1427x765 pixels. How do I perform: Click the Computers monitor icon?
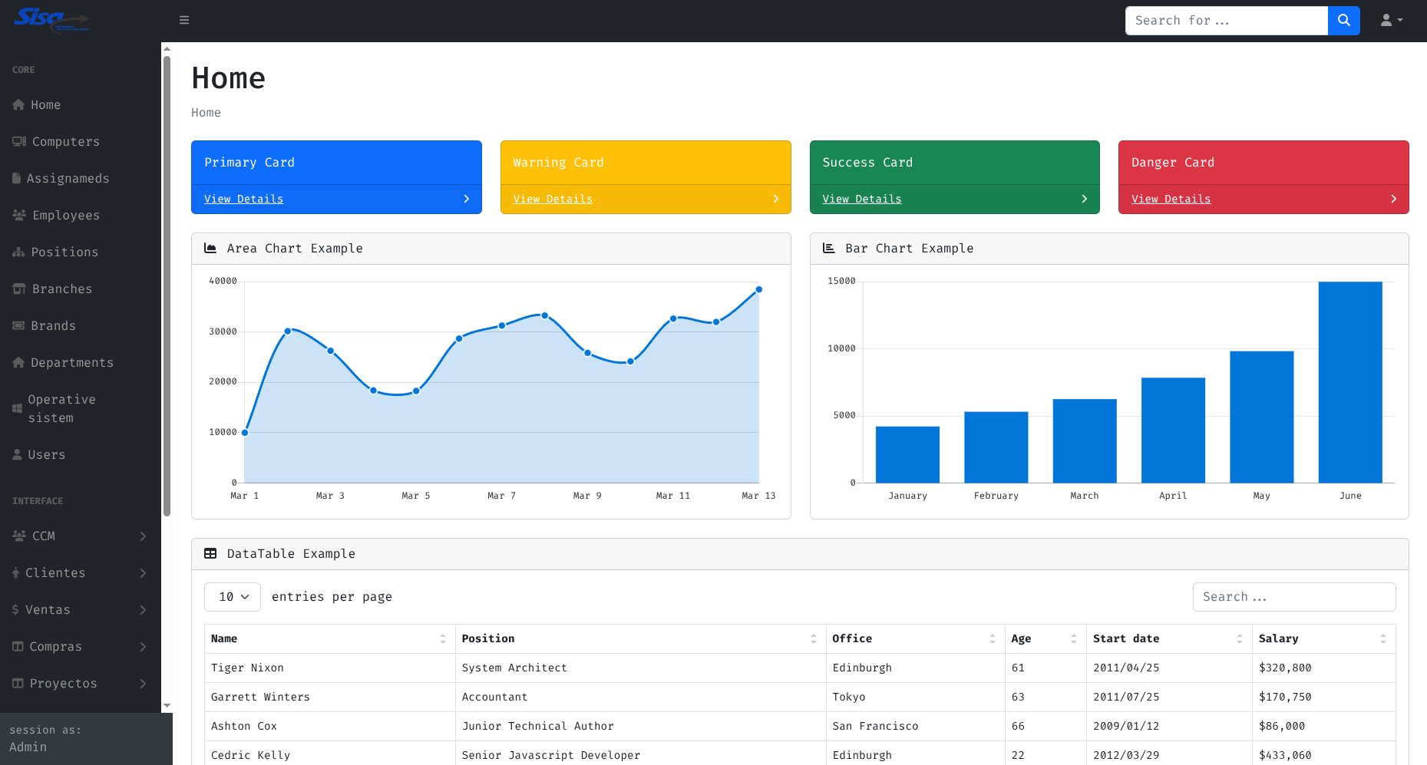tap(19, 142)
